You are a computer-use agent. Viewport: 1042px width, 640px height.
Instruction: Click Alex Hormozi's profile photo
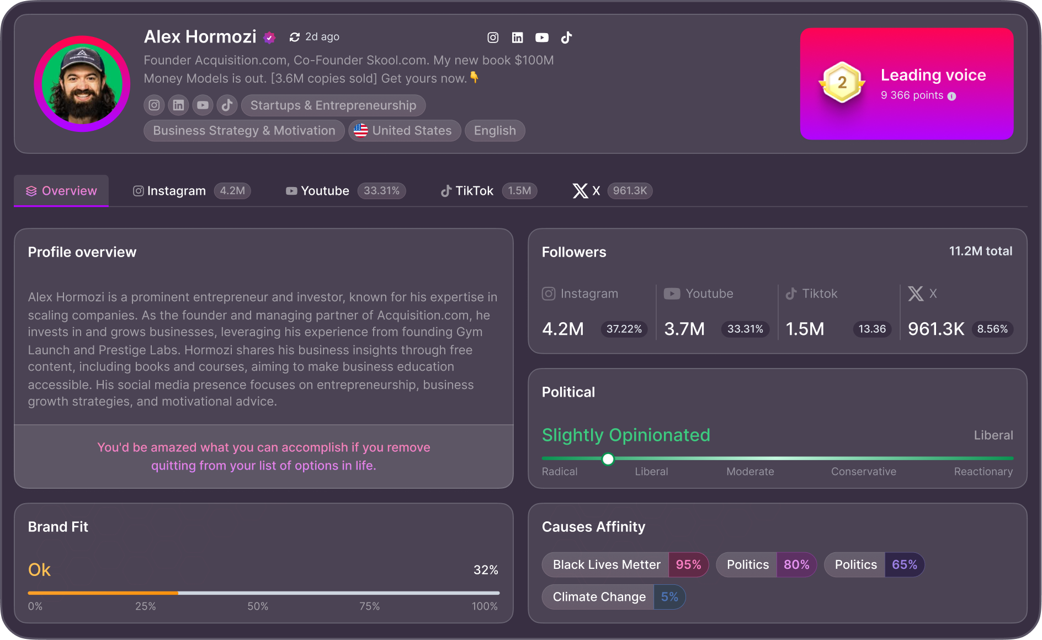82,84
